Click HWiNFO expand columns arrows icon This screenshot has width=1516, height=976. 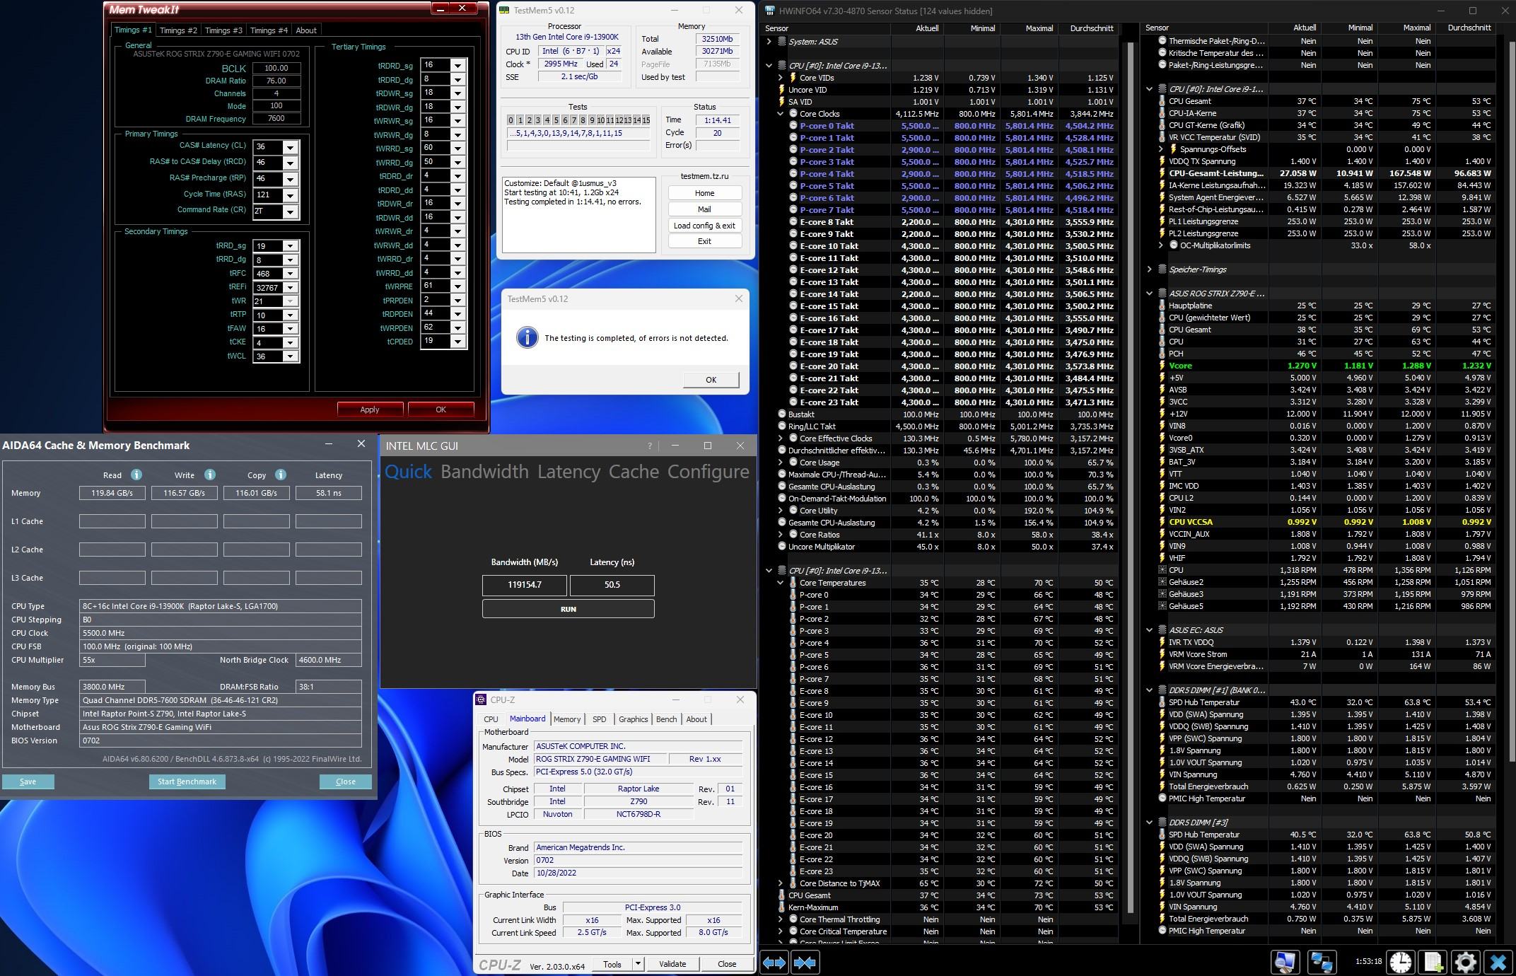pyautogui.click(x=774, y=963)
